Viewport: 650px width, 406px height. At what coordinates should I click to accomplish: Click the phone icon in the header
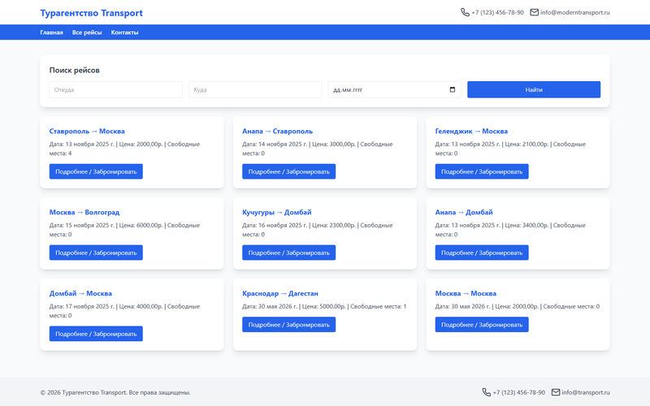pos(465,12)
